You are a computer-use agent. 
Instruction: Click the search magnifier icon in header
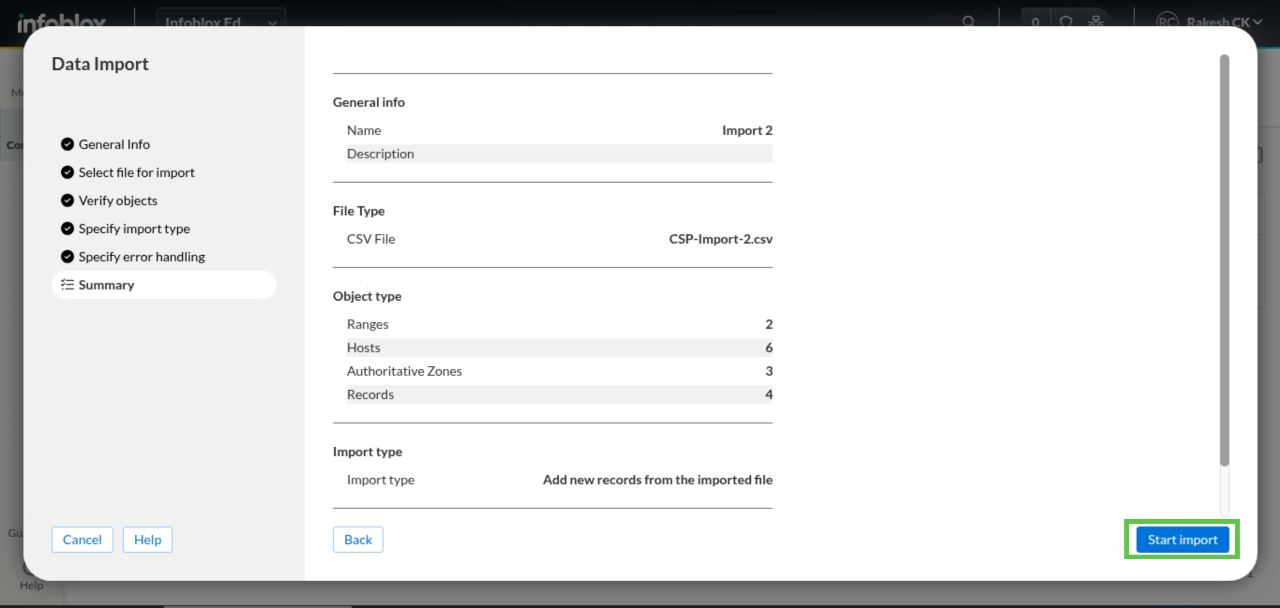pyautogui.click(x=968, y=22)
